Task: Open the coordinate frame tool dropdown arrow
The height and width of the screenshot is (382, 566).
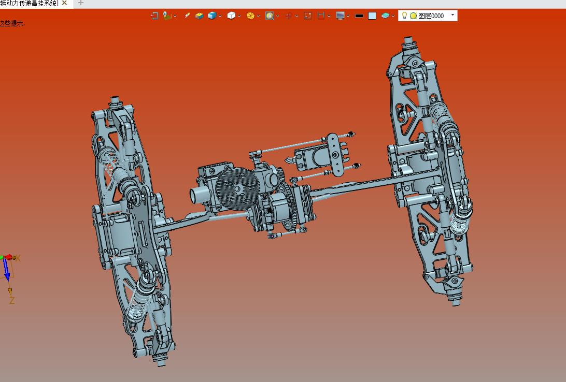Action: point(175,16)
